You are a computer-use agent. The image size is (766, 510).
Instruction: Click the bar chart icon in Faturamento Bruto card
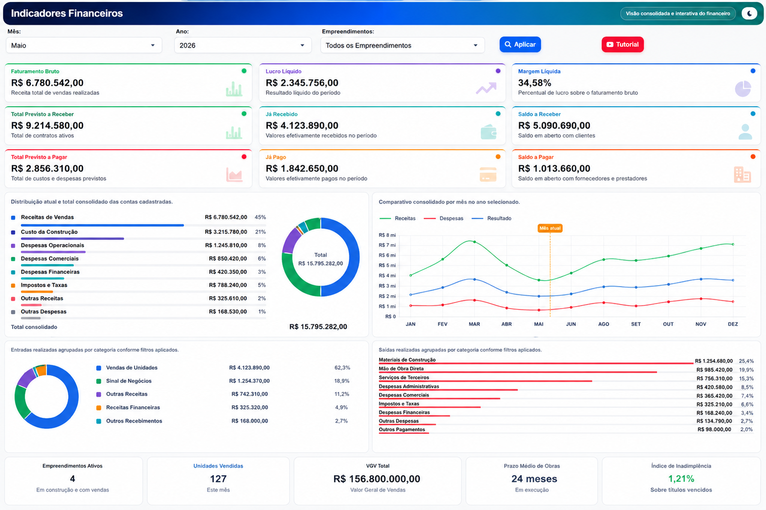point(234,89)
